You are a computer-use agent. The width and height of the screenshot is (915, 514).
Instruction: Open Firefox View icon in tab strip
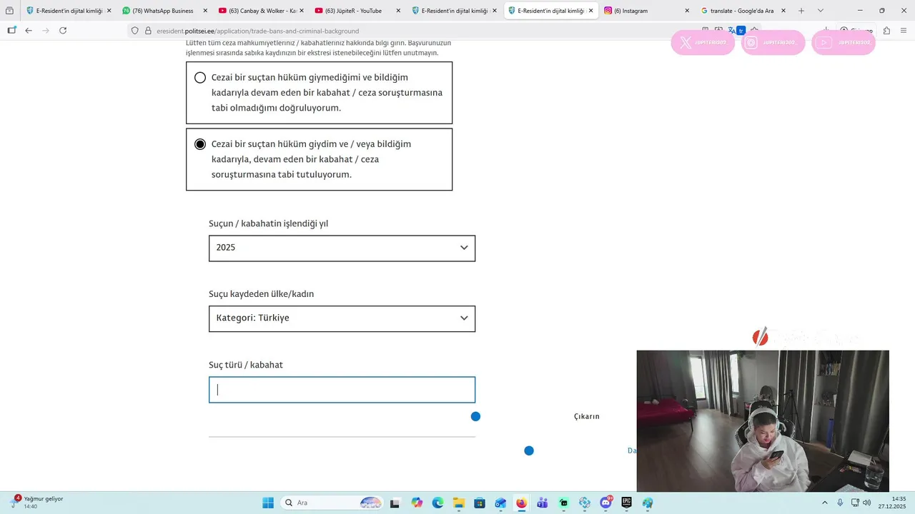[9, 11]
